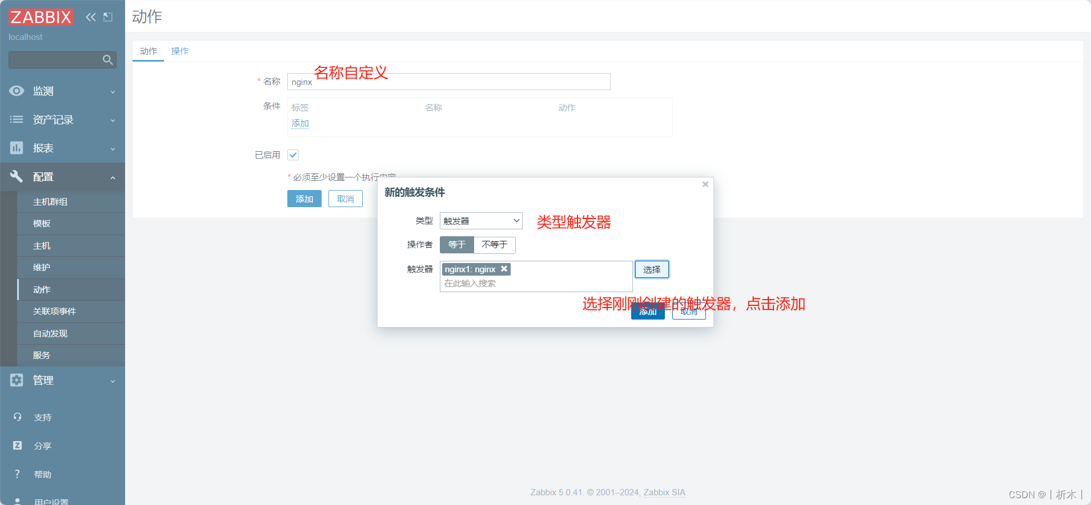Screen dimensions: 1091x505
Task: Click the bar chart icon for 报表
Action: coord(17,148)
